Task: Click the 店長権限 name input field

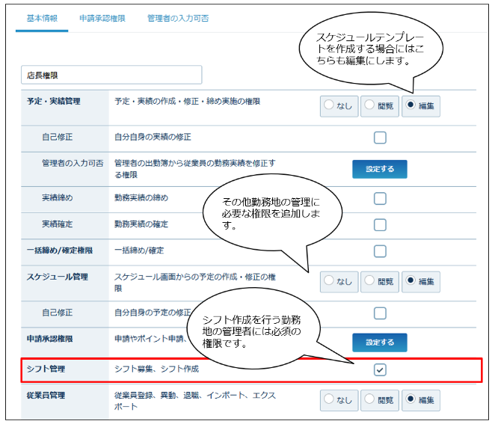Action: [x=111, y=75]
